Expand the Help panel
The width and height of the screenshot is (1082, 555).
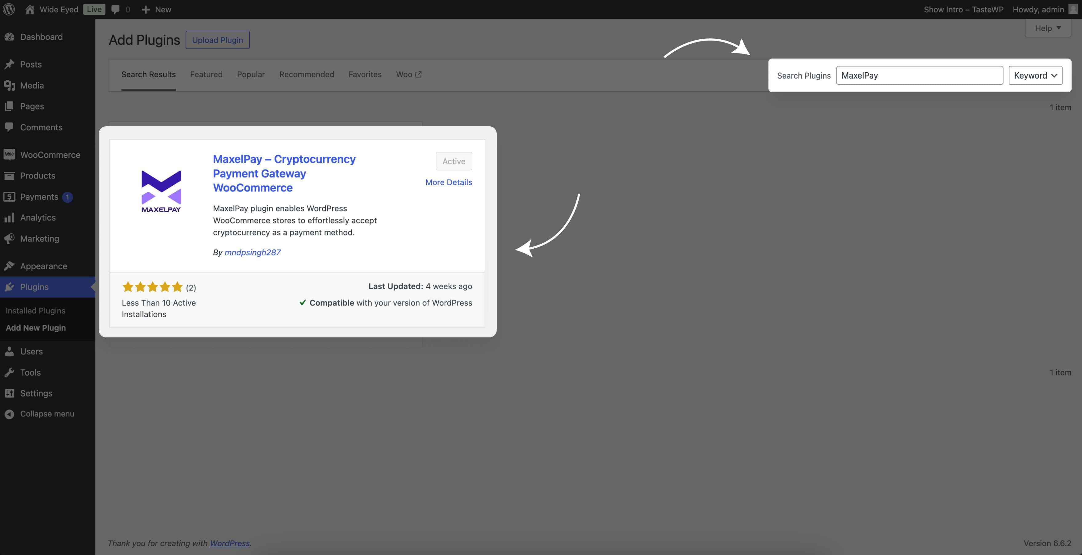point(1048,28)
